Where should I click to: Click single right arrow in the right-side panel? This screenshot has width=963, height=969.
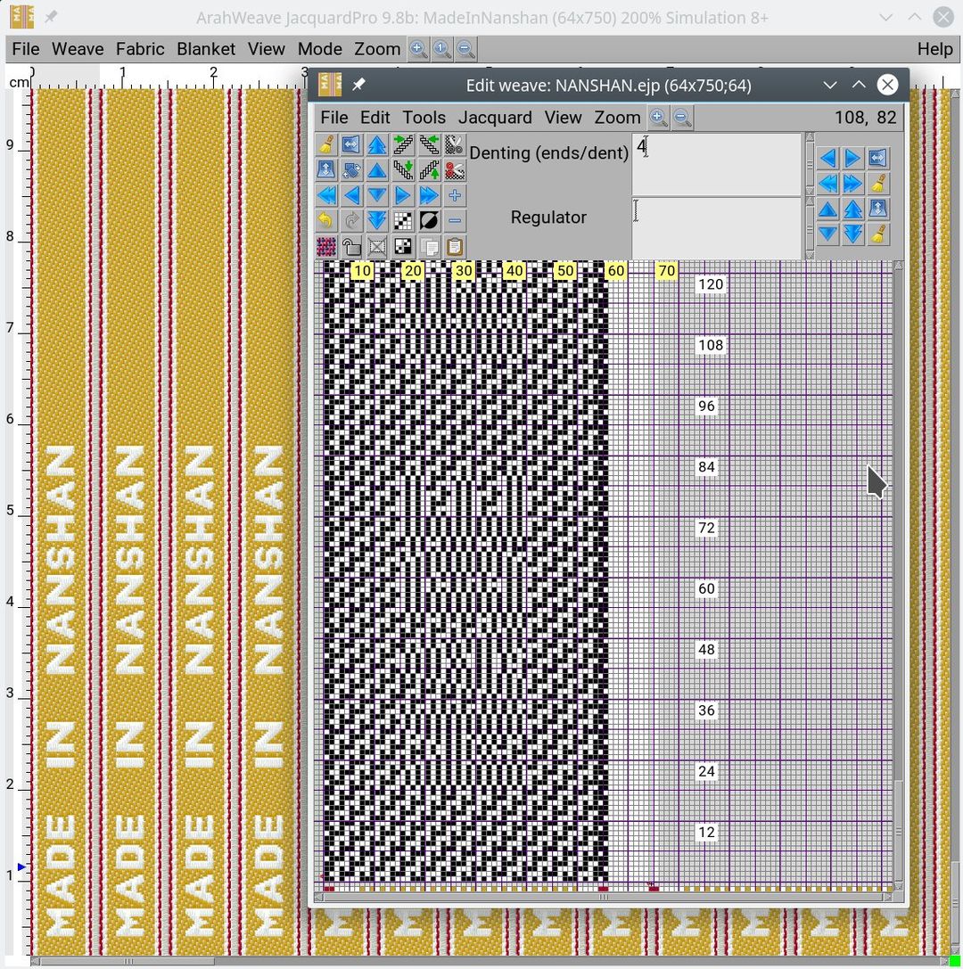click(x=853, y=158)
